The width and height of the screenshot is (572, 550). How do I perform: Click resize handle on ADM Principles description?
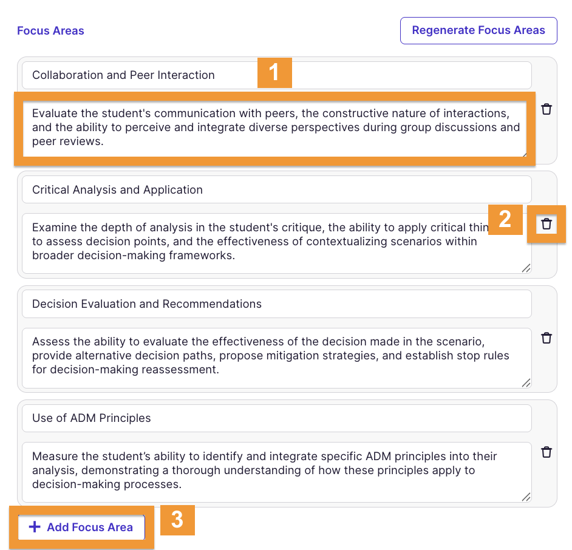click(x=526, y=497)
